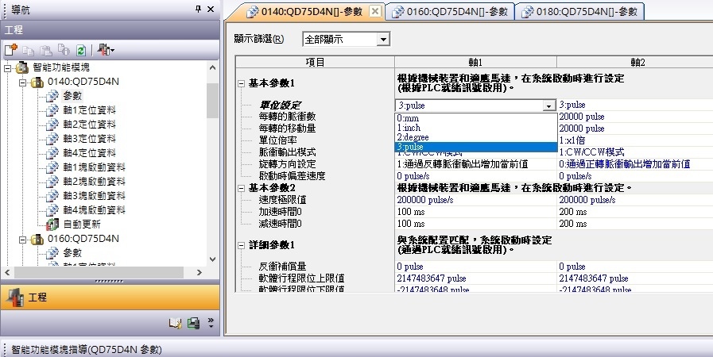Open 軸3塊啟動資料 in the tree
Screen dimensions: 713x357
(x=94, y=195)
